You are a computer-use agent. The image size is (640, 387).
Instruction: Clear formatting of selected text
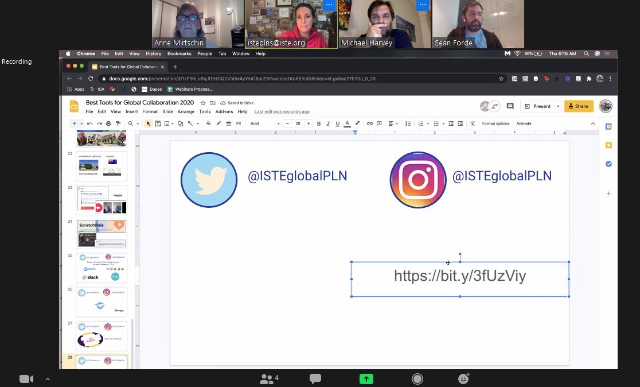point(473,123)
